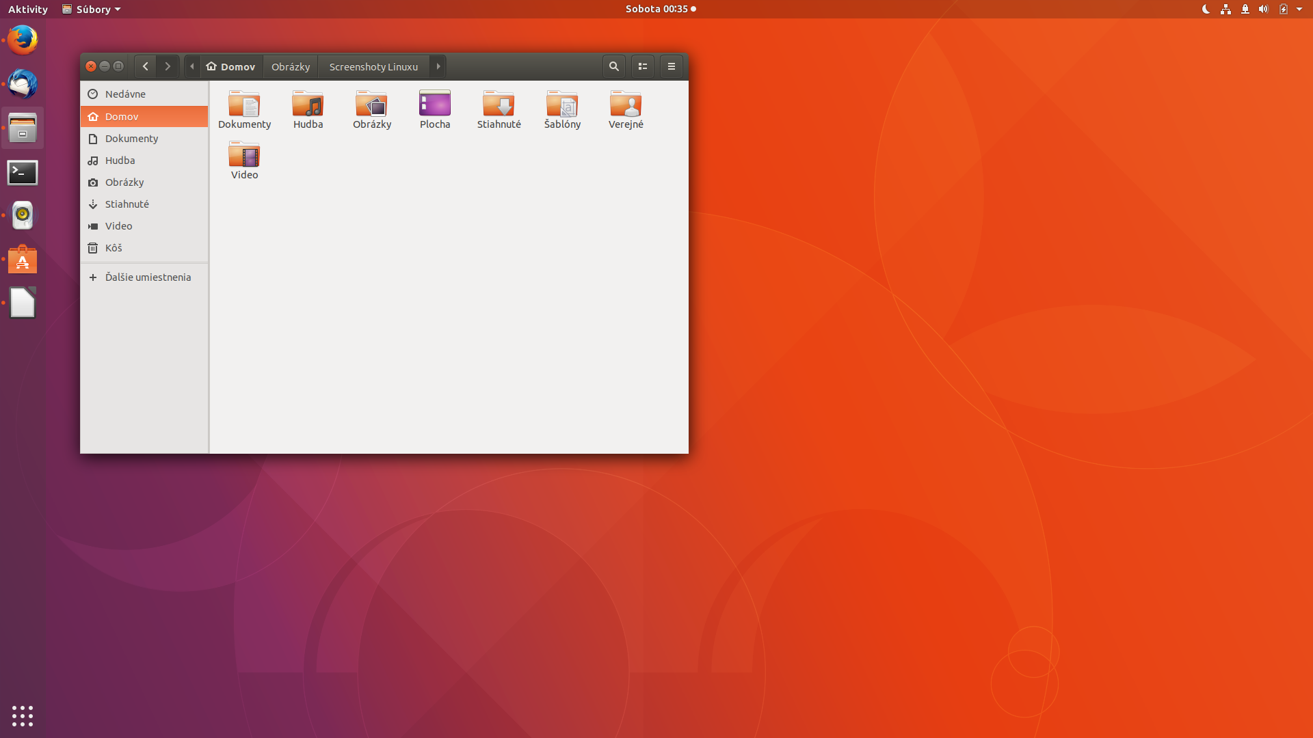Open the Sobota 00:35 clock menu
The width and height of the screenshot is (1313, 738).
click(661, 9)
